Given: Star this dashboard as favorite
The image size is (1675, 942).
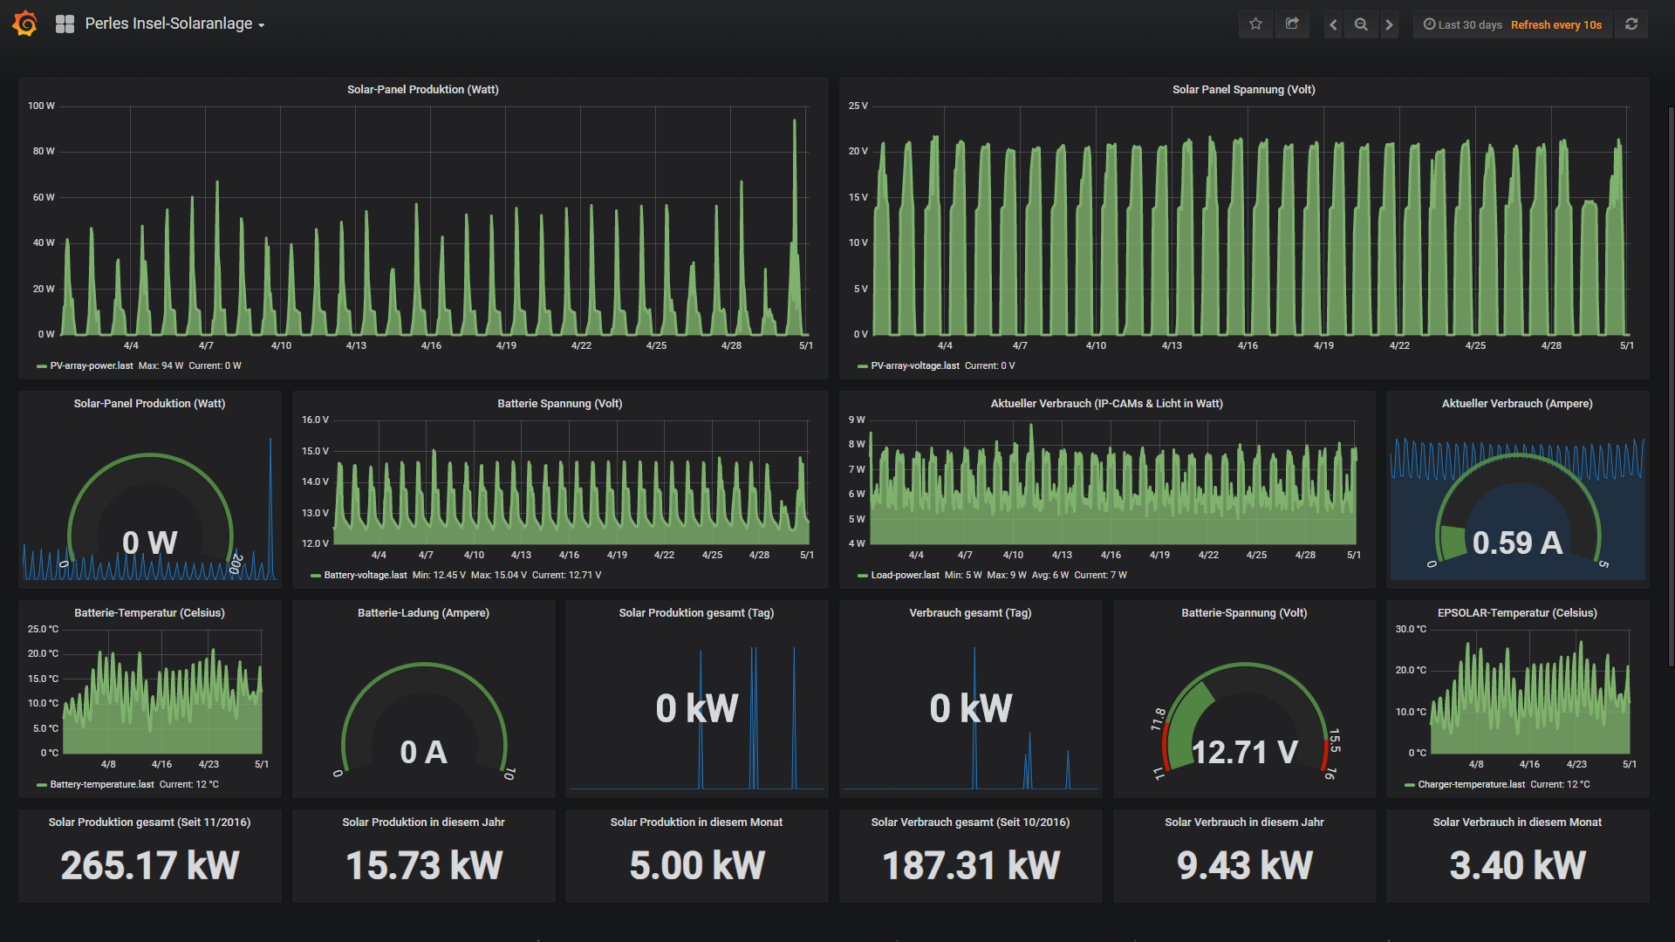Looking at the screenshot, I should 1255,24.
